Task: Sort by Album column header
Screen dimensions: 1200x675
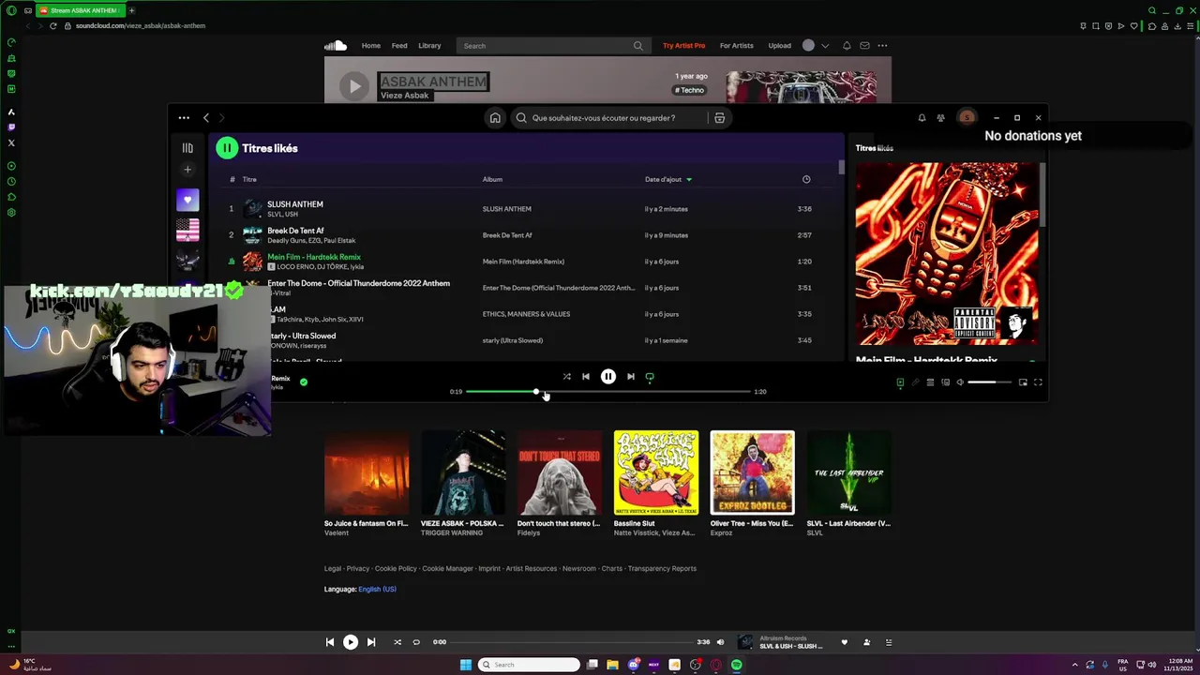Action: coord(492,179)
